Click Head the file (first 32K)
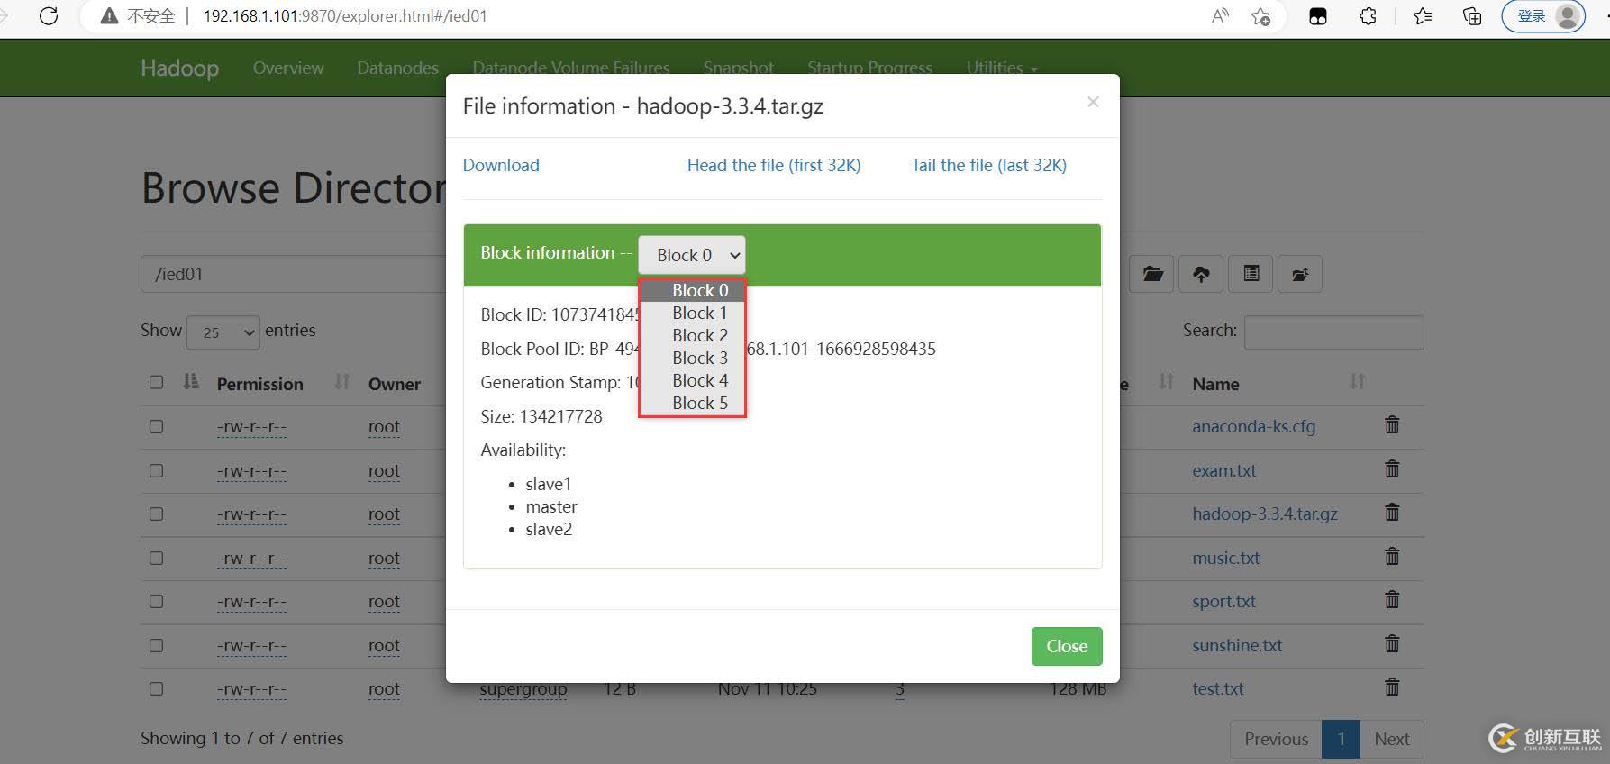 coord(774,165)
